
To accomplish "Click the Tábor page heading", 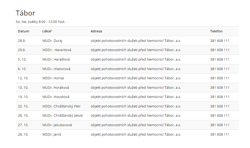I will 25,13.
